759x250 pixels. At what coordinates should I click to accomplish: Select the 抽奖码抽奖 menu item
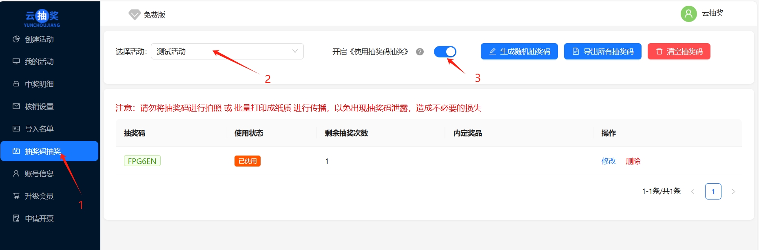pos(49,151)
